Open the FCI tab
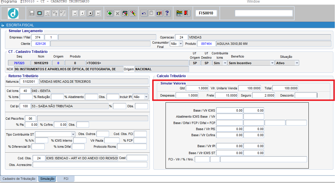This screenshot has height=183, width=336. point(66,179)
